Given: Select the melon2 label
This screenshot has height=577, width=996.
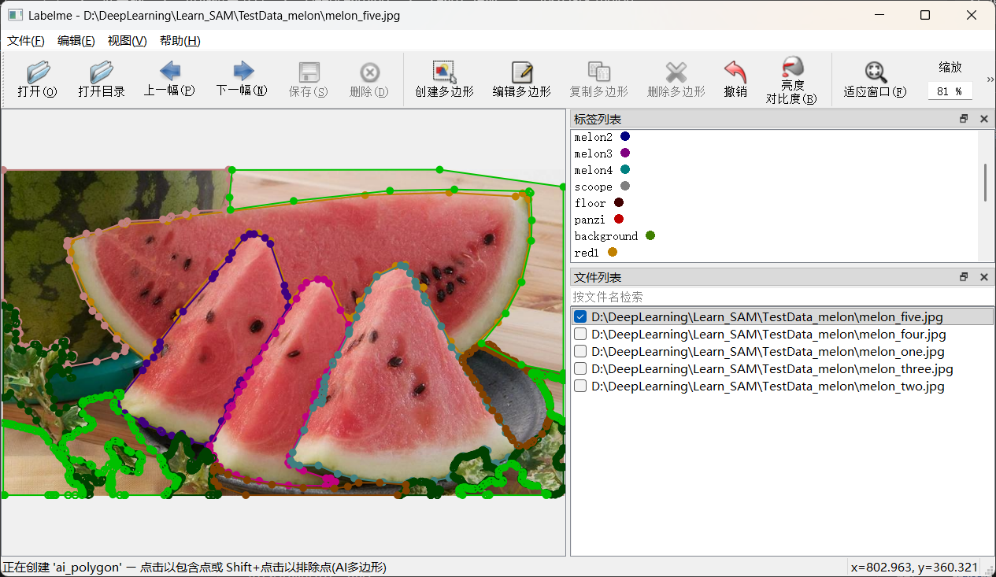Looking at the screenshot, I should click(593, 137).
